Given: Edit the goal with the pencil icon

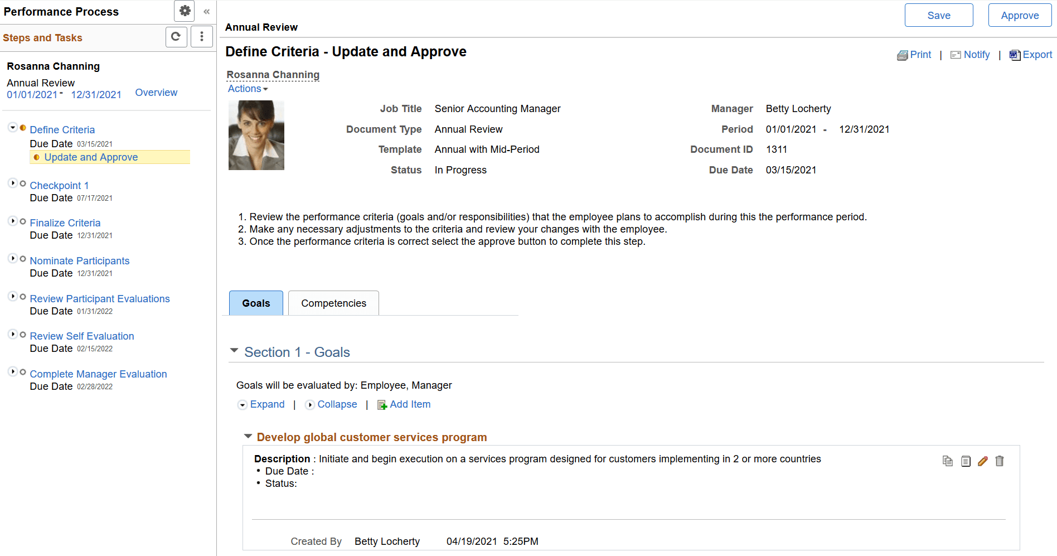Looking at the screenshot, I should point(983,461).
